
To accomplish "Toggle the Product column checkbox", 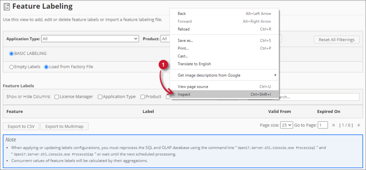I will (142, 97).
